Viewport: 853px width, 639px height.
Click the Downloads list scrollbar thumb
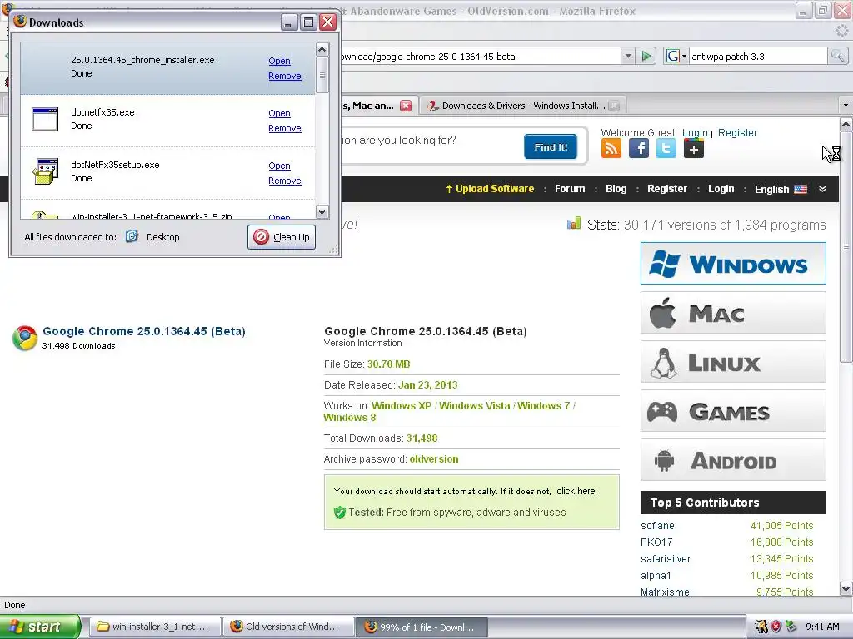(x=322, y=75)
